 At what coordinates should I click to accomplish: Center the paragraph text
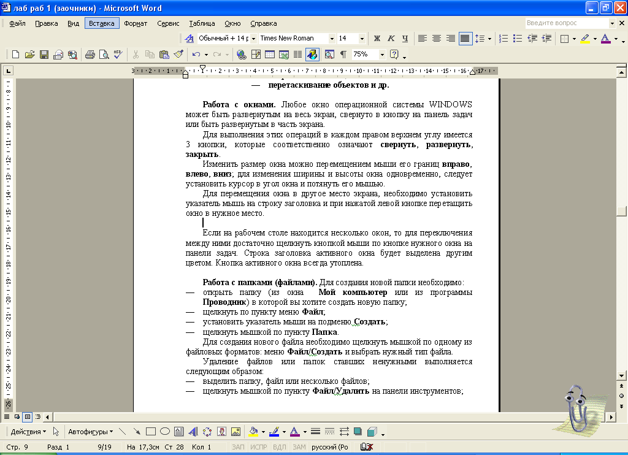pyautogui.click(x=437, y=39)
